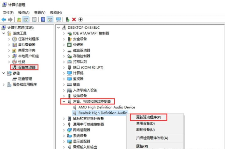Click the circled down arrow toolbar icon
Viewport: 225px width, 149px height.
point(80,19)
